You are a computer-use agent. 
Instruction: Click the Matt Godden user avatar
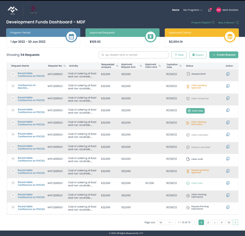(219, 10)
